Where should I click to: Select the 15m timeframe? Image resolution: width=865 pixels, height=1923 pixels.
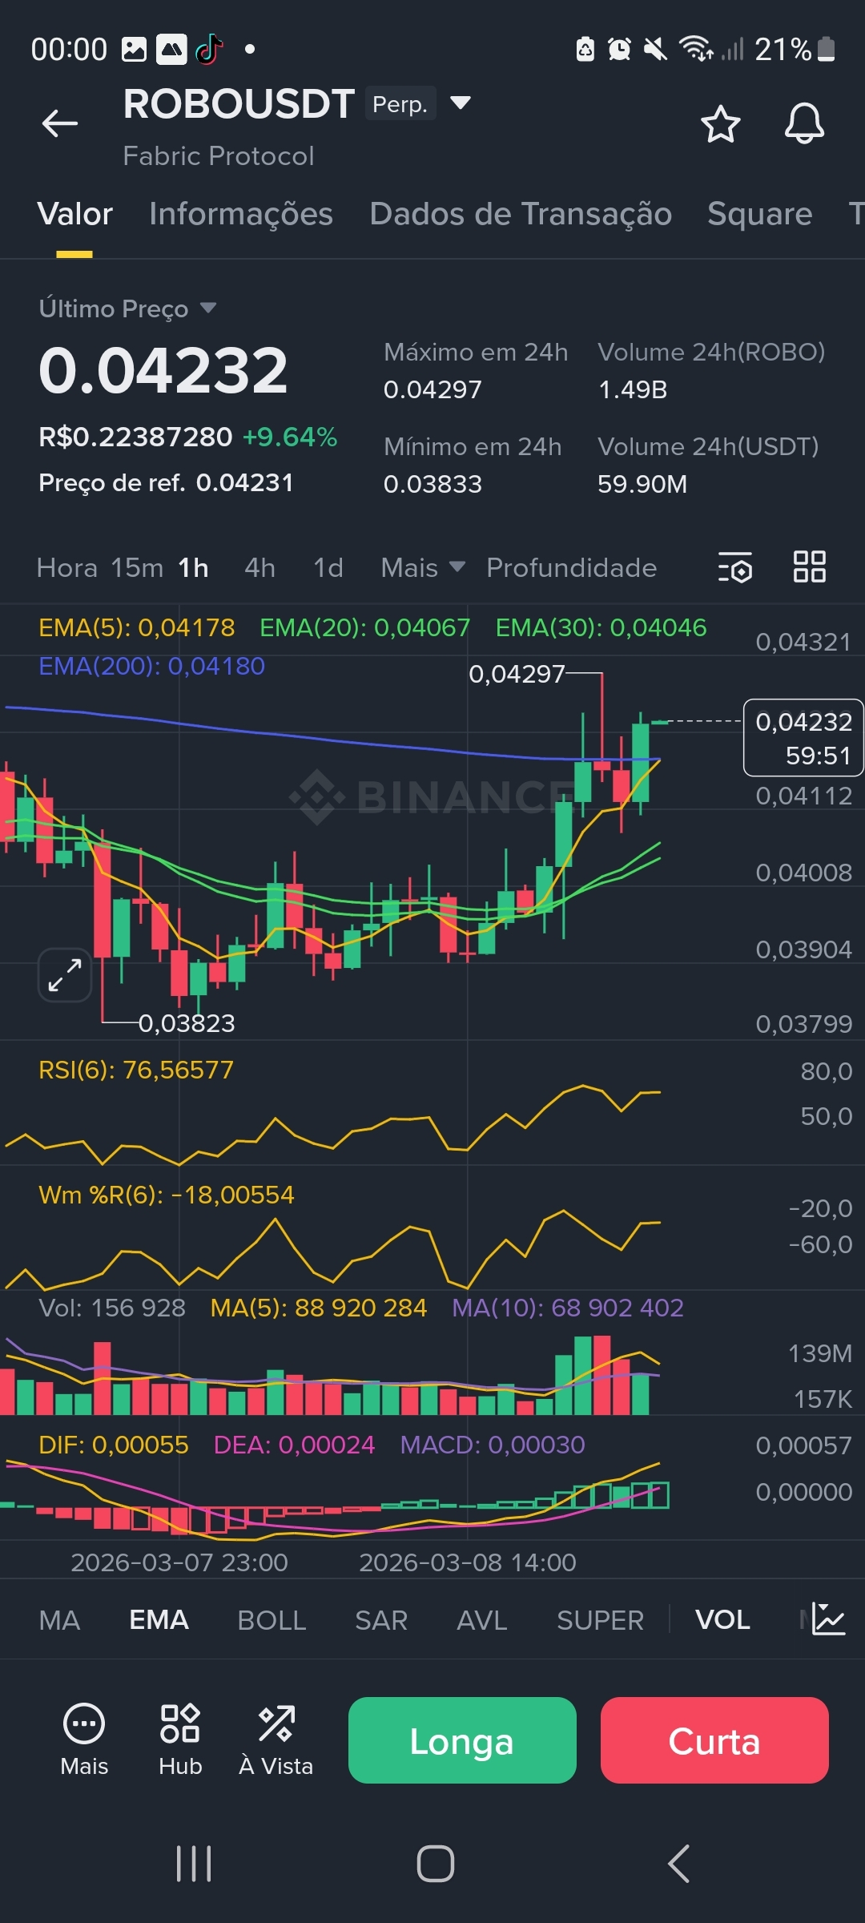pos(137,567)
